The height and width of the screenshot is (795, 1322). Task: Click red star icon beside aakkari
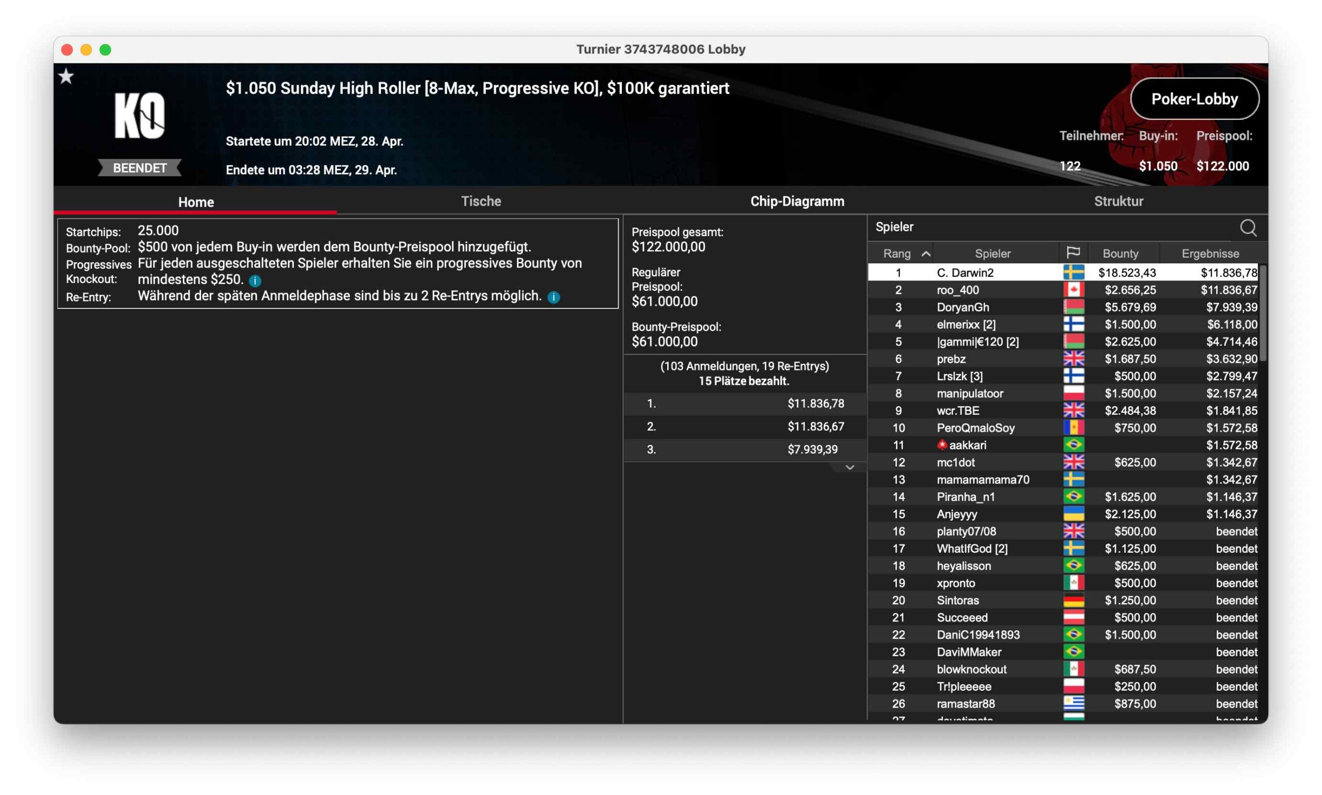point(942,445)
